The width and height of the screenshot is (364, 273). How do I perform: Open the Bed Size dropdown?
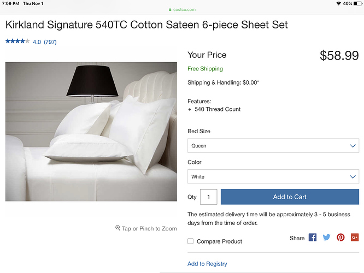[x=273, y=146]
